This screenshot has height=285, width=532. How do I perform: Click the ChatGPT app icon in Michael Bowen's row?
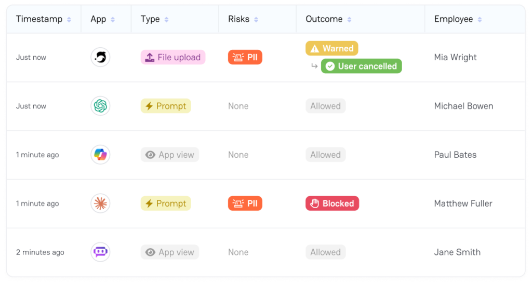[x=100, y=106]
